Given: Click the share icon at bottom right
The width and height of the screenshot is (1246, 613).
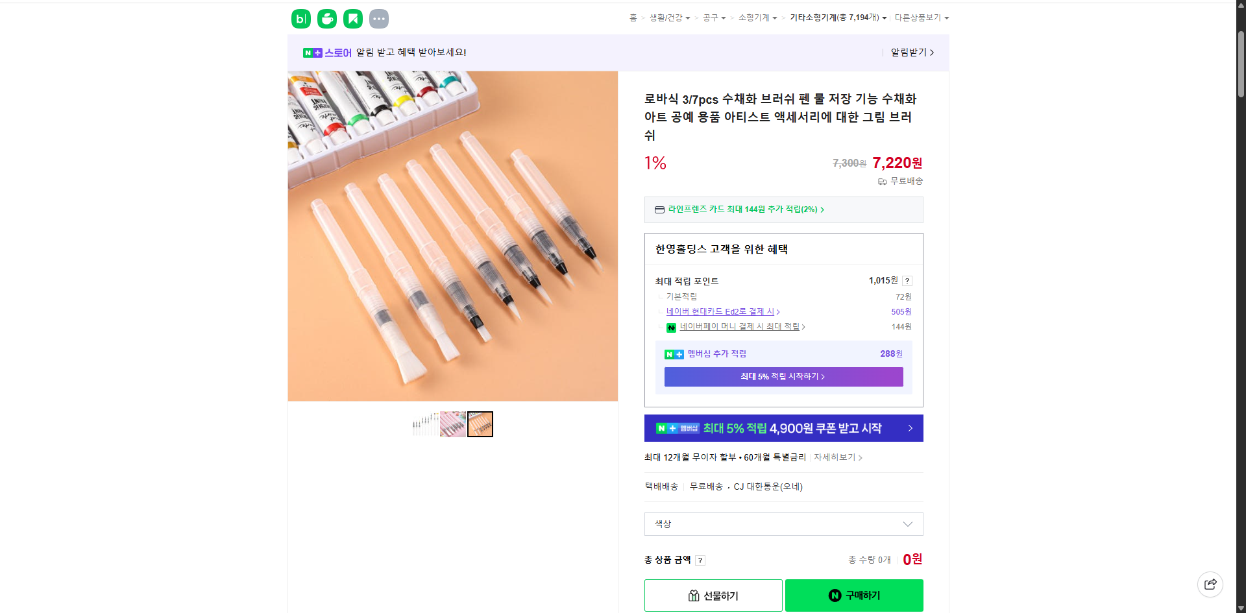Looking at the screenshot, I should click(1210, 584).
